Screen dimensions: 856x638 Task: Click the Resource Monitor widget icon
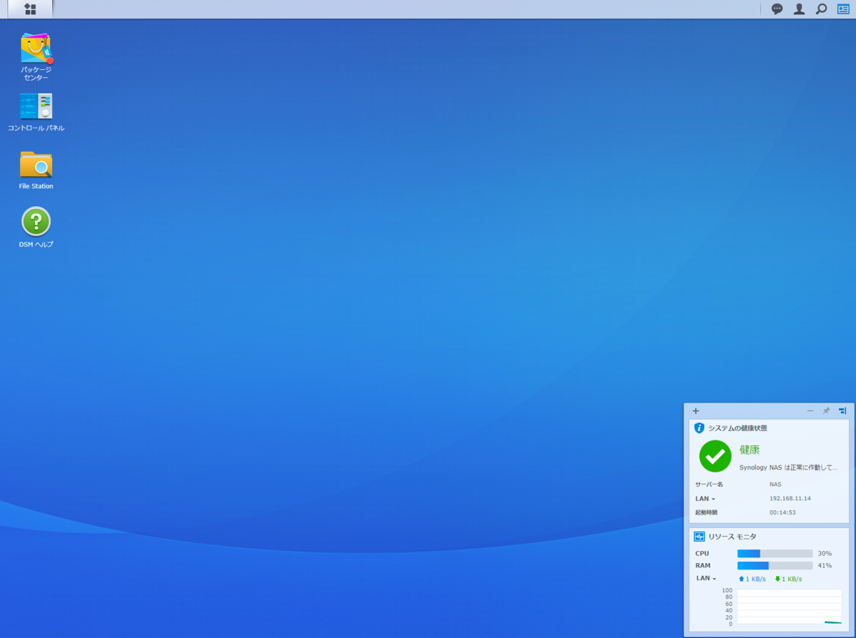point(699,537)
